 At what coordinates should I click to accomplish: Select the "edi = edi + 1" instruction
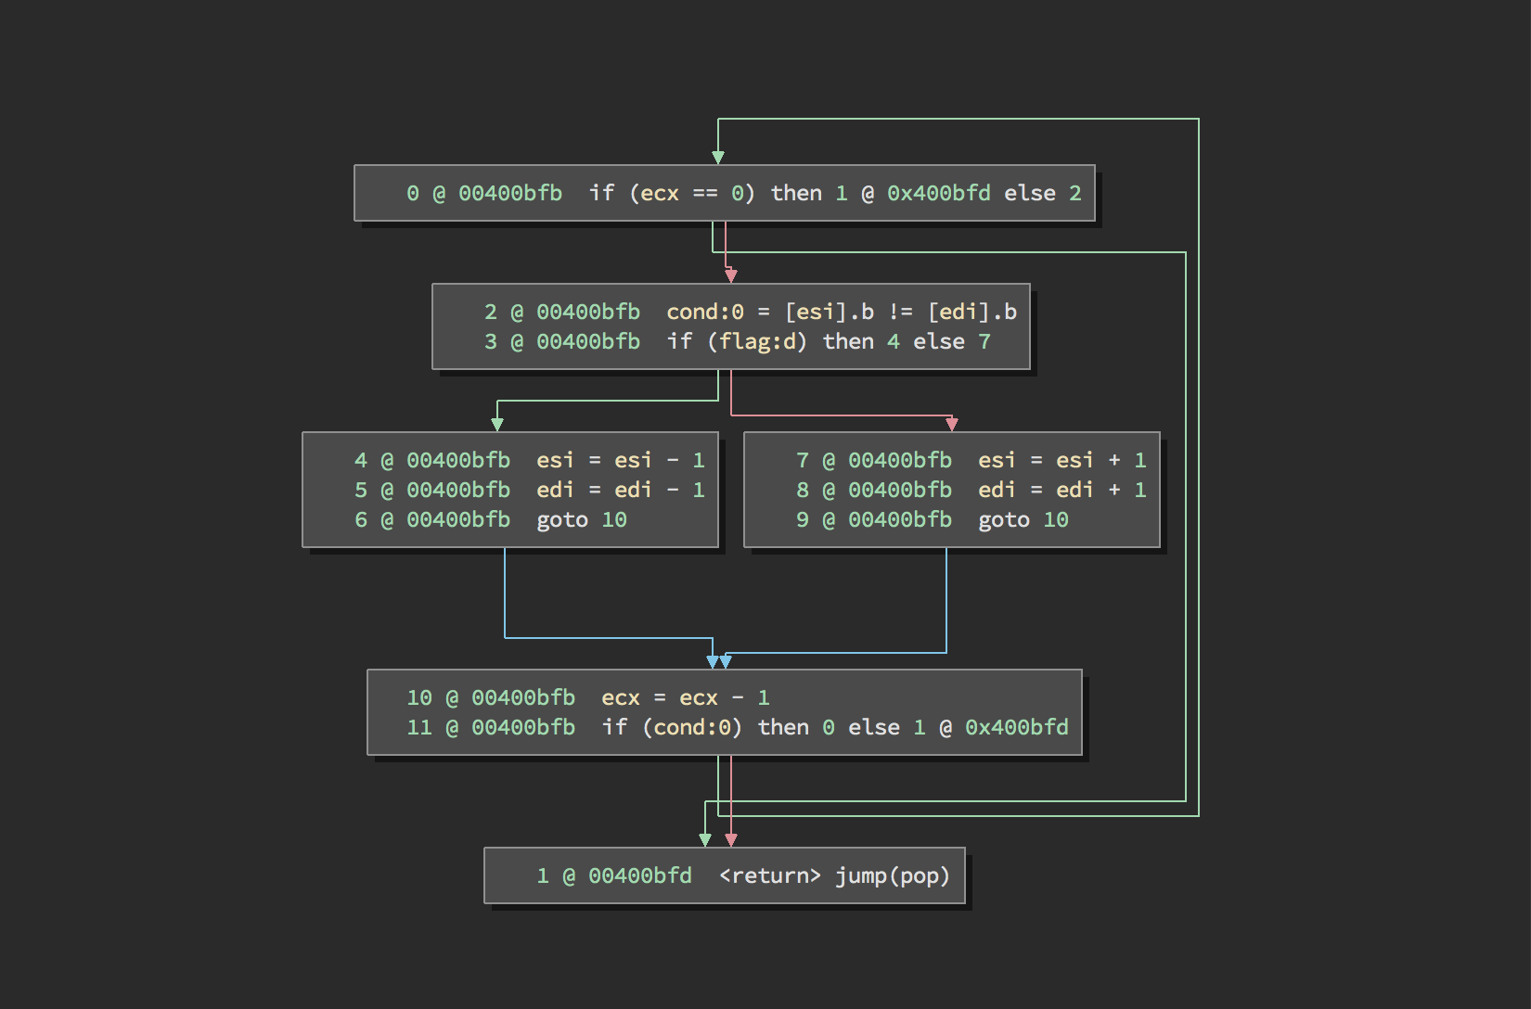click(x=1061, y=490)
